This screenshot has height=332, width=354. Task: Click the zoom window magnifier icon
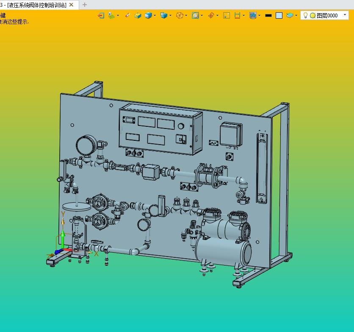coord(195,15)
